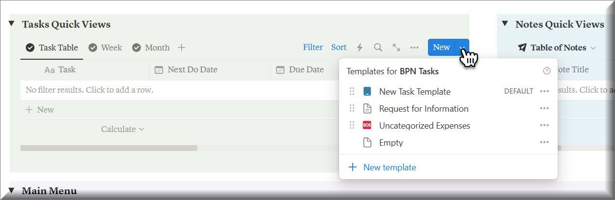Click the automations lightning bolt icon

360,48
